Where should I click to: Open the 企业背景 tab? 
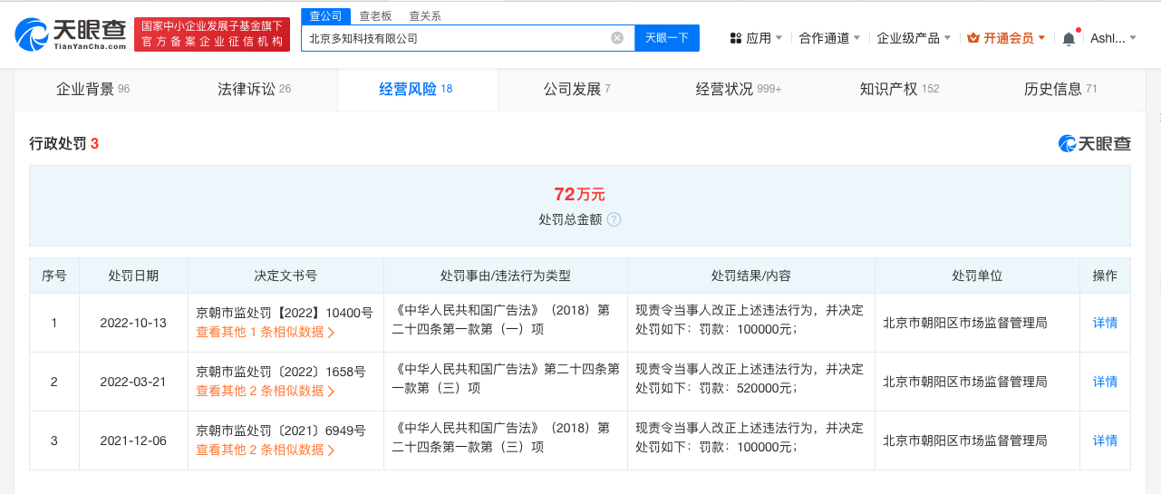(x=94, y=89)
